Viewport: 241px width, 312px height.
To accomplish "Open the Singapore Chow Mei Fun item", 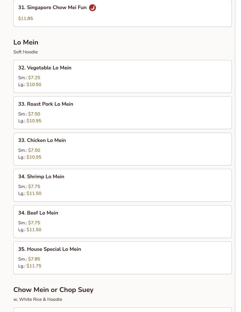I will pos(52,8).
